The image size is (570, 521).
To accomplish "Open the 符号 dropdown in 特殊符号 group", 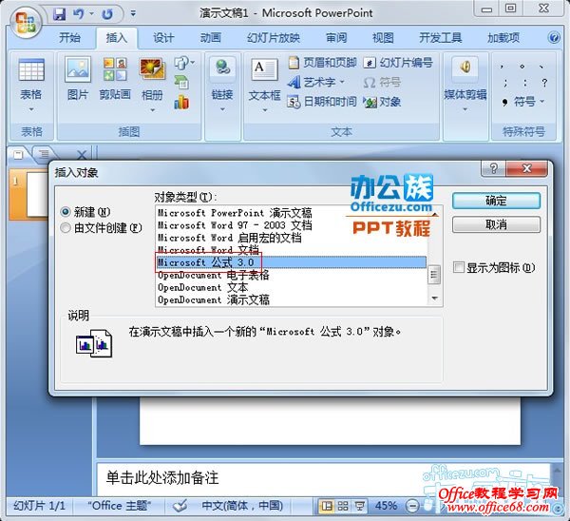I will pos(523,102).
